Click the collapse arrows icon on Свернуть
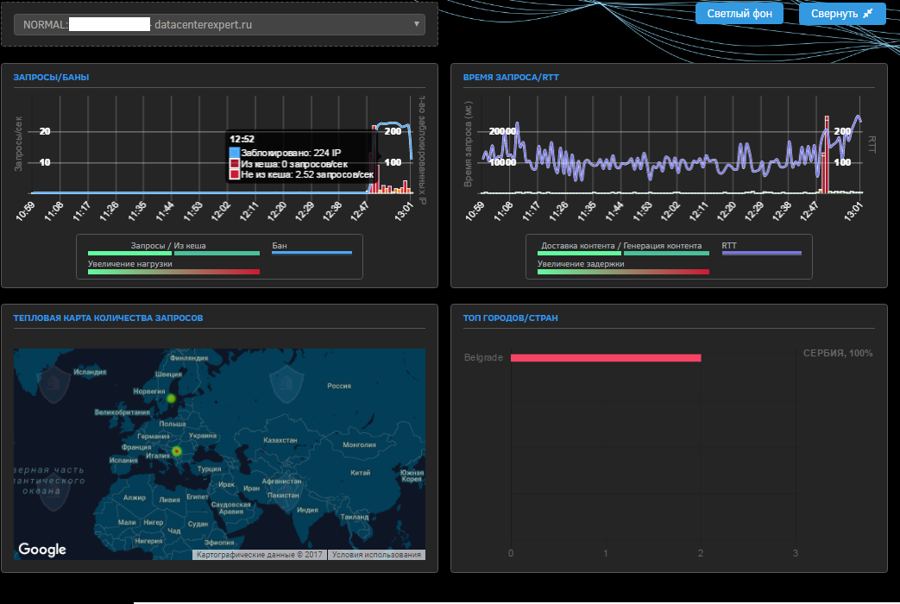 pyautogui.click(x=868, y=13)
